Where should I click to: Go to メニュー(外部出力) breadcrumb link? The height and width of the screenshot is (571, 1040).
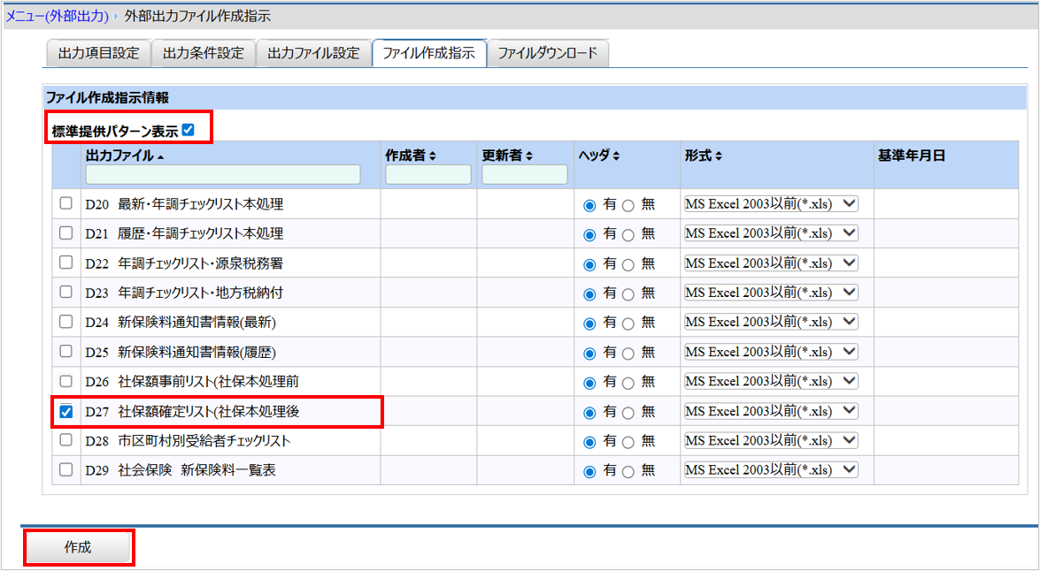pyautogui.click(x=57, y=17)
